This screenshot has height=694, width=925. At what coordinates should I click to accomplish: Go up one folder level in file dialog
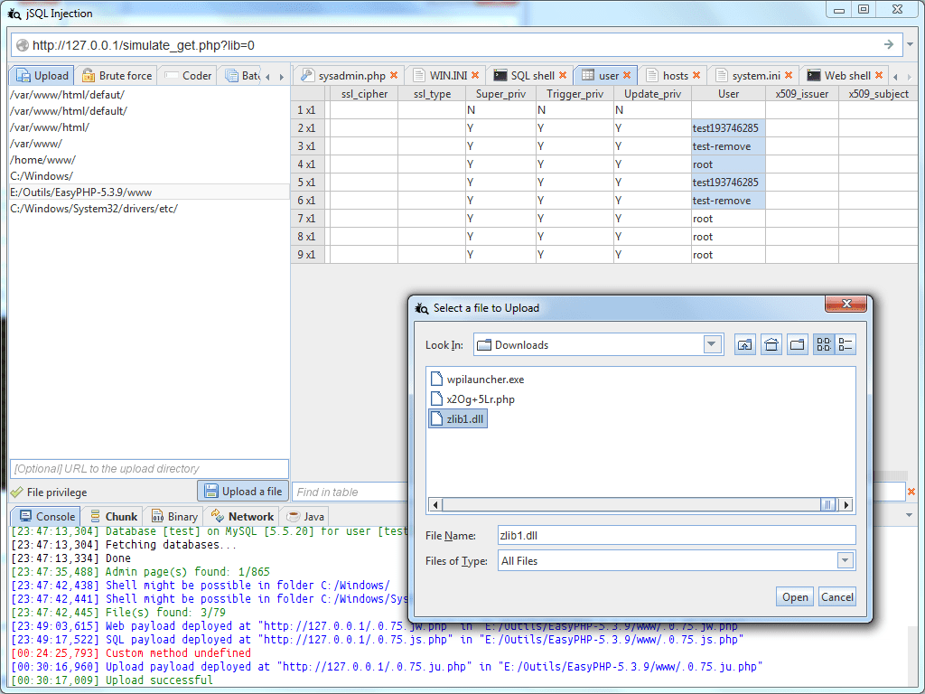tap(744, 344)
